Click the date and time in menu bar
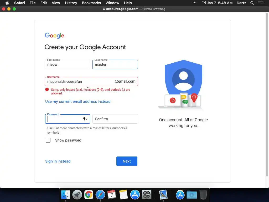The image size is (269, 202). pos(217,3)
